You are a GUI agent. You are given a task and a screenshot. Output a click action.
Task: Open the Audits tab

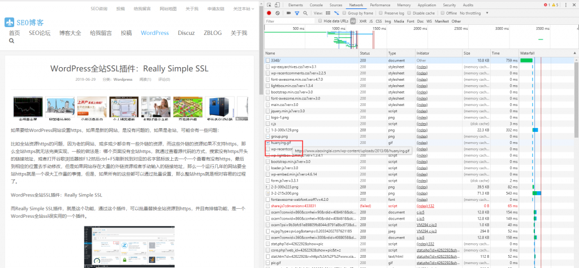pyautogui.click(x=468, y=5)
